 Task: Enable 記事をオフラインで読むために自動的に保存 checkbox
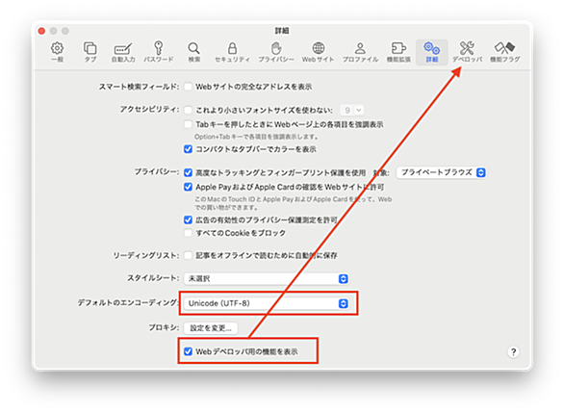click(x=188, y=255)
